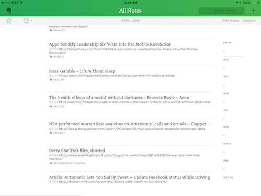Open Every Star Trek film, charted note
261x196 pixels.
(77, 151)
